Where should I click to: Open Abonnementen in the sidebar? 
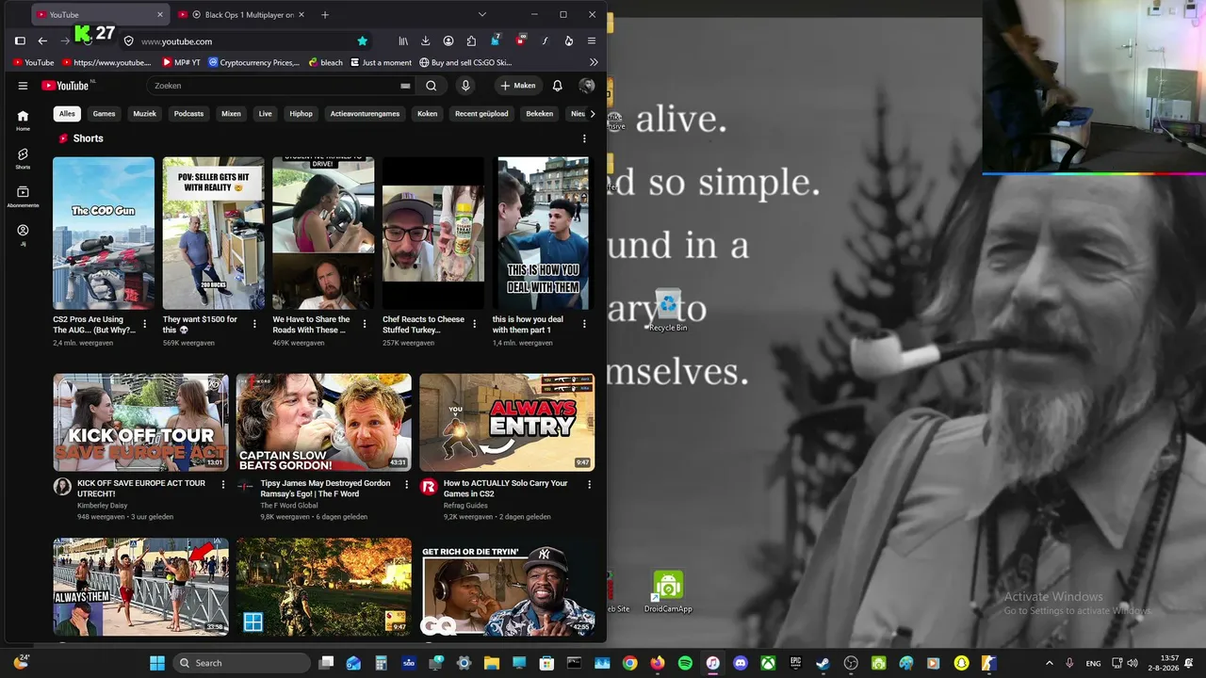23,197
